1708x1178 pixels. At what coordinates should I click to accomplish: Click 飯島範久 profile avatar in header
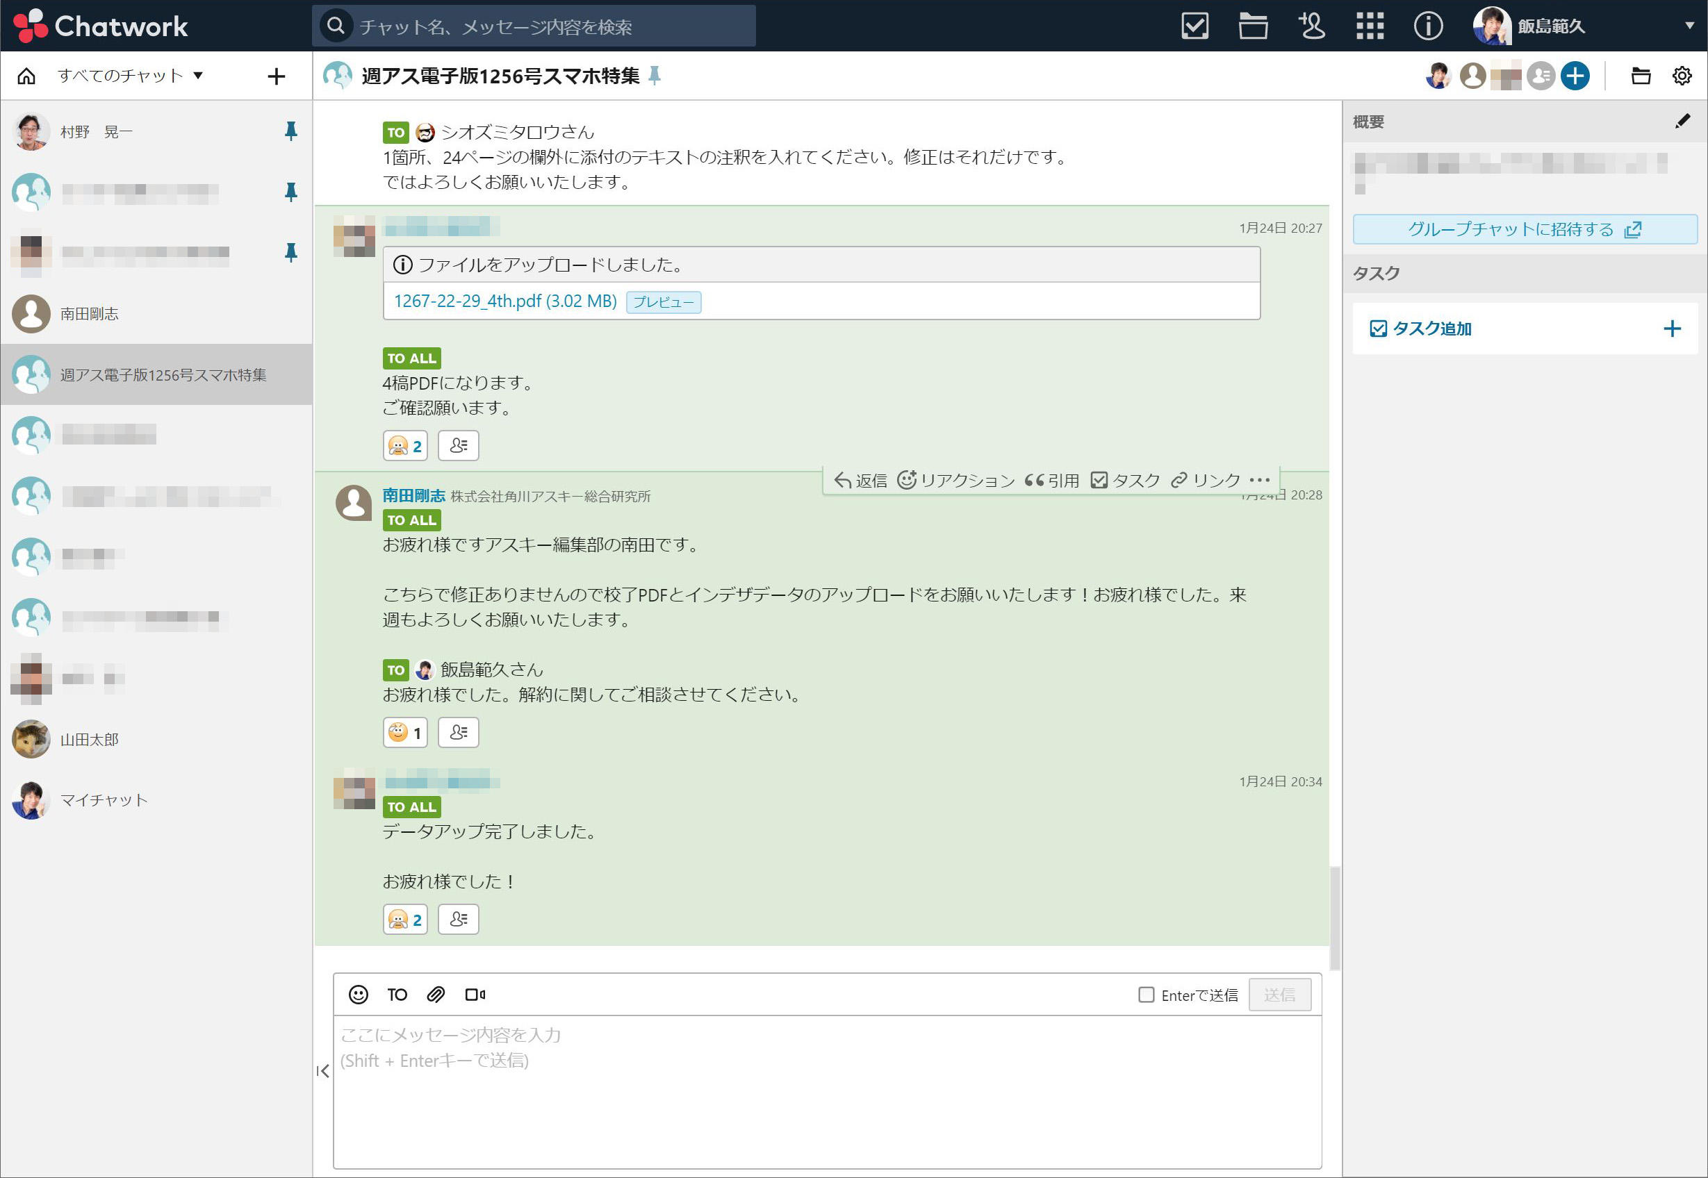pyautogui.click(x=1492, y=26)
